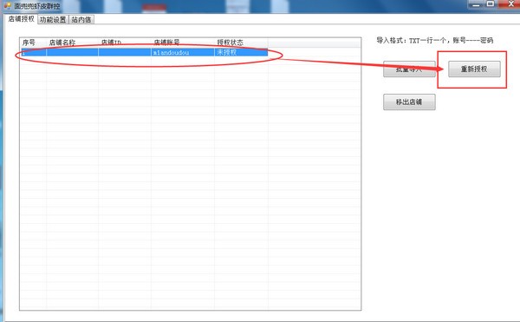Click the 批量导入 button

click(x=409, y=69)
